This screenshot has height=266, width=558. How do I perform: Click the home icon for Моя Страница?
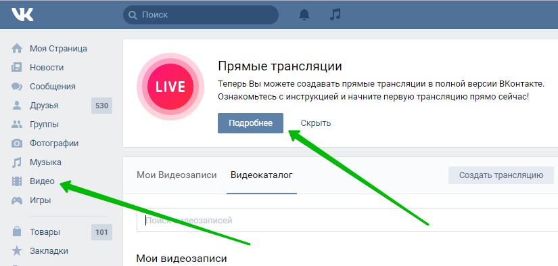(17, 49)
